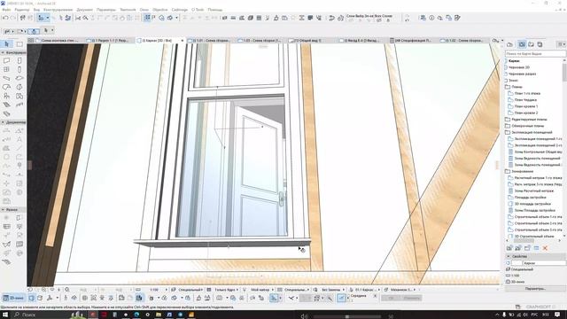Select Черновик 3D in the navigator tree

tap(519, 67)
